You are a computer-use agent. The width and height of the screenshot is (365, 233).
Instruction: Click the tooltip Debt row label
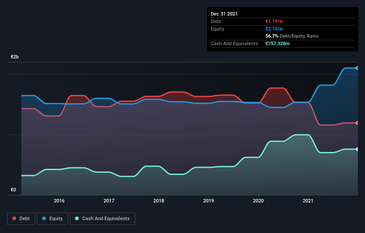click(216, 21)
